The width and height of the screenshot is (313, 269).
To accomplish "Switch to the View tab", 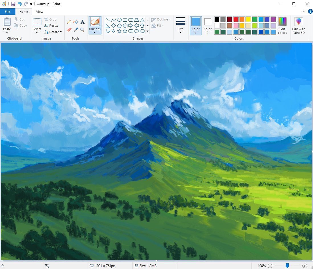I will click(40, 12).
